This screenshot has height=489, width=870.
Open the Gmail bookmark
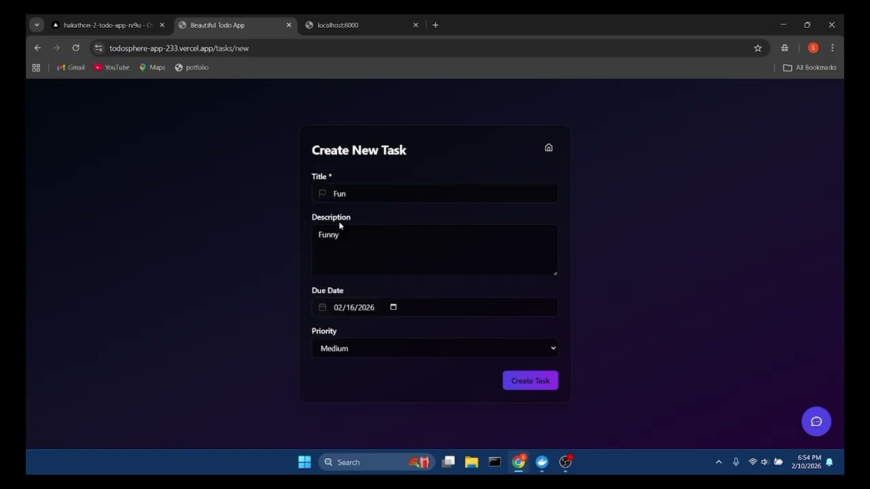point(71,67)
